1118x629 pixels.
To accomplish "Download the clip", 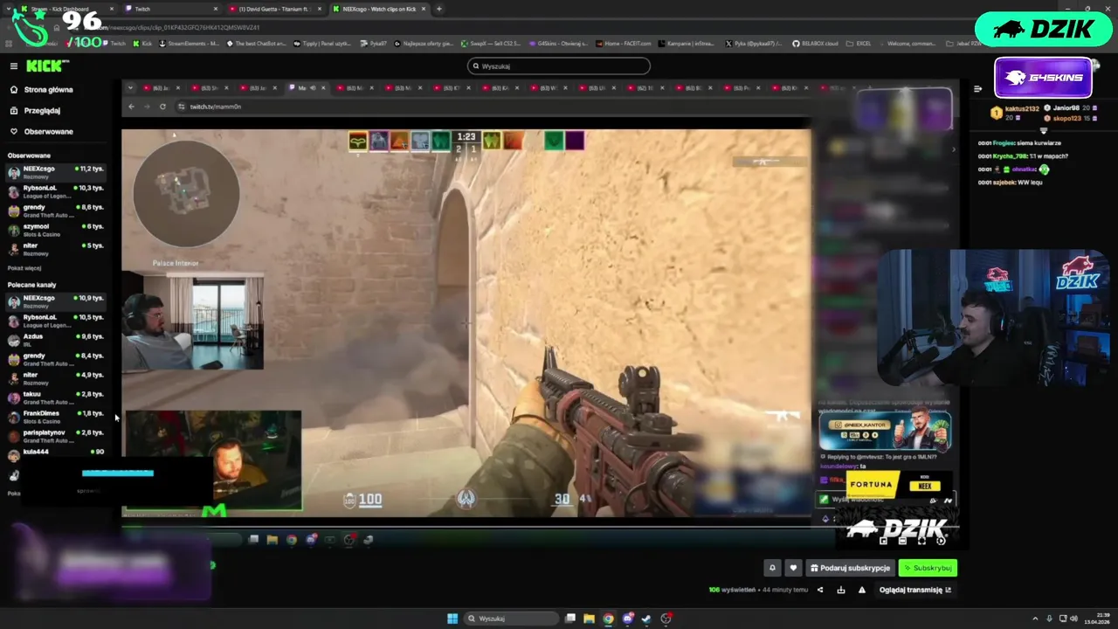I will pos(841,590).
